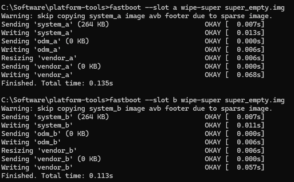Click the Resizing 'vendor_b' output text
The image size is (294, 182).
tap(39, 151)
